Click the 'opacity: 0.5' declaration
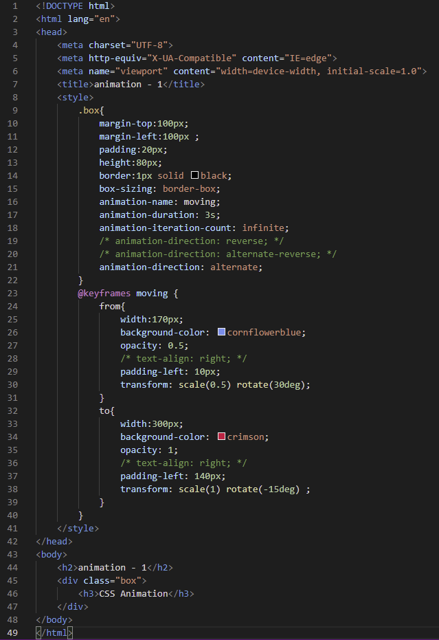 coord(154,345)
